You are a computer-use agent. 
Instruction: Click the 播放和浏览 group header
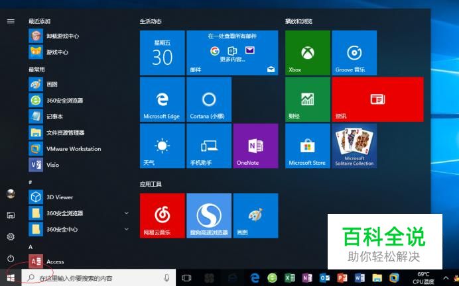pos(299,21)
